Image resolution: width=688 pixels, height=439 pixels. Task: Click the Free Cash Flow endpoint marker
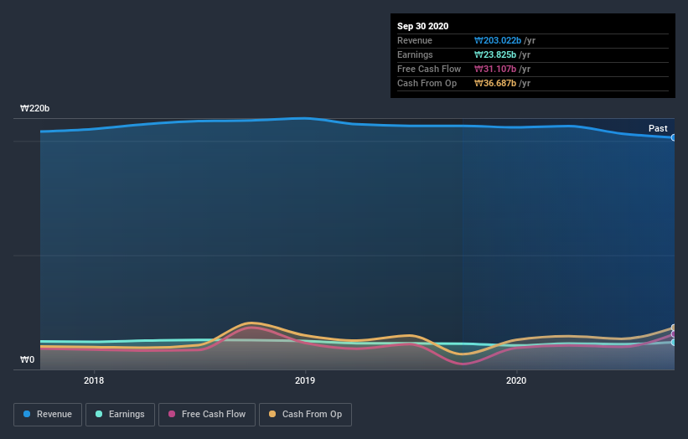pyautogui.click(x=673, y=334)
